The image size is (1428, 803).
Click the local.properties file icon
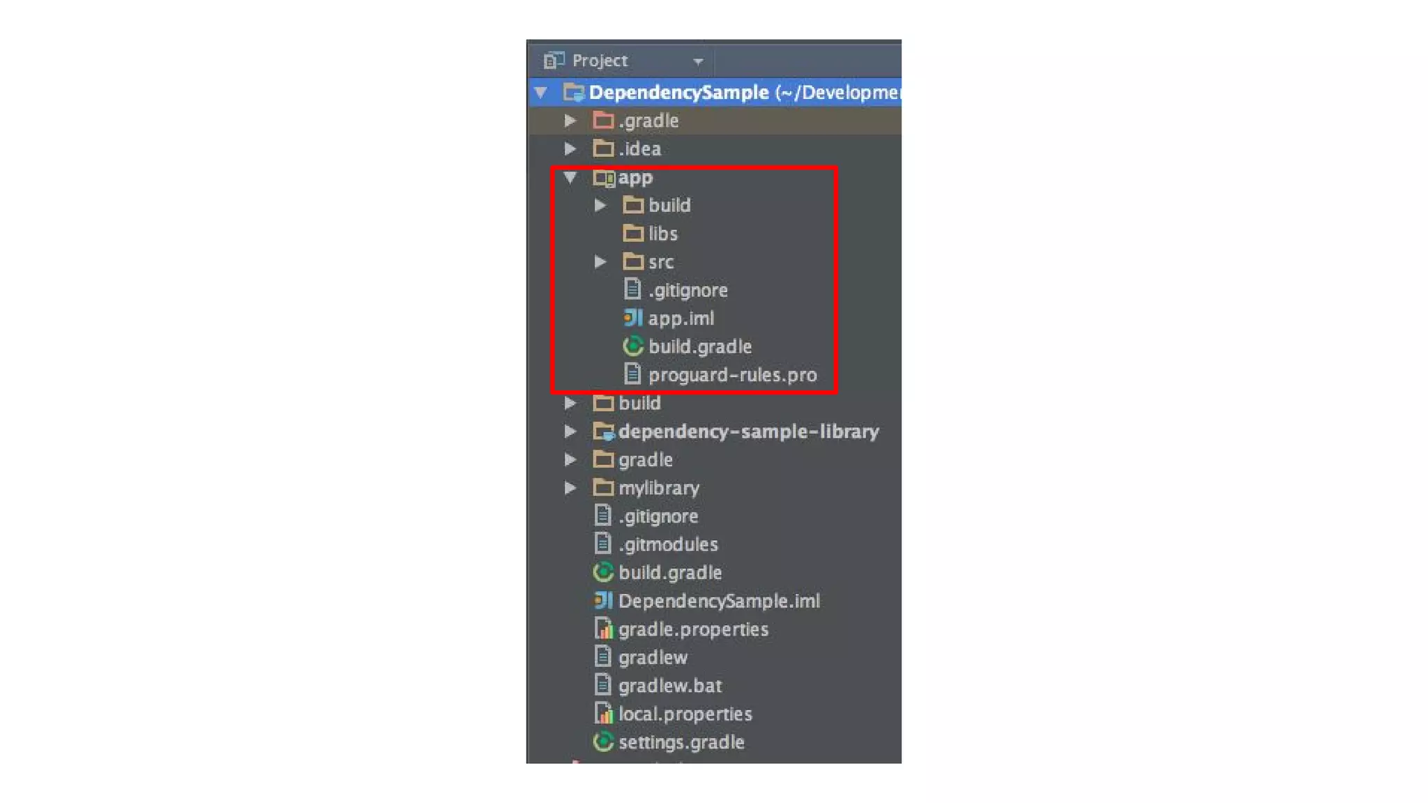coord(603,713)
